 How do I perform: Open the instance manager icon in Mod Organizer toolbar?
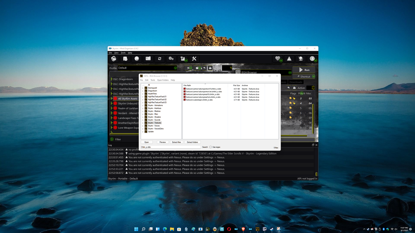[113, 59]
